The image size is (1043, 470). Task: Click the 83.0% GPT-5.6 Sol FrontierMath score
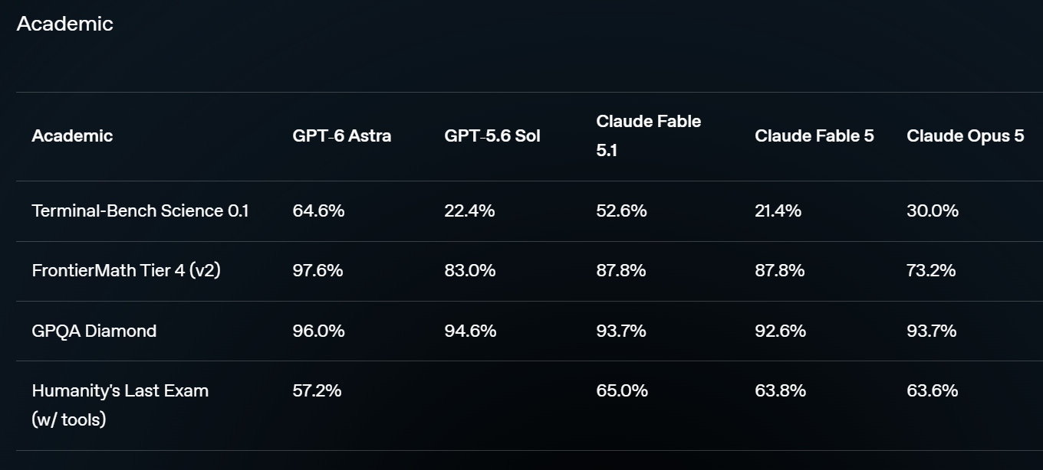point(470,270)
